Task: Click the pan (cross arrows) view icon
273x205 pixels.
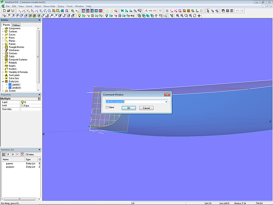Action: [199, 16]
